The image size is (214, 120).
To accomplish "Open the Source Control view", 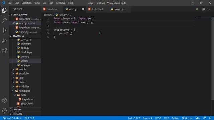I will pyautogui.click(x=4, y=30).
